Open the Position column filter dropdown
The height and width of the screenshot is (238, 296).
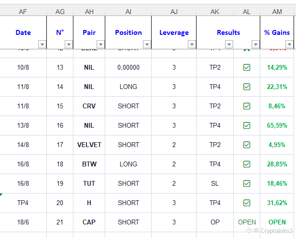click(x=147, y=45)
